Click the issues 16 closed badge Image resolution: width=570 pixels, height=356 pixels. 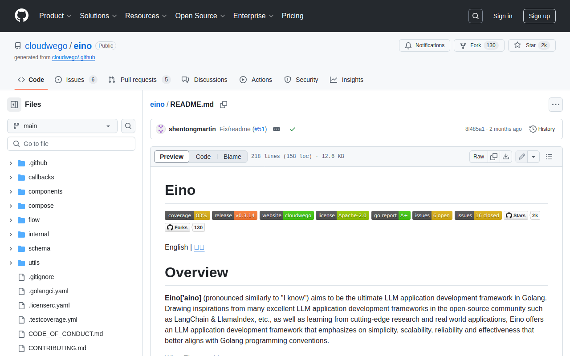(478, 215)
